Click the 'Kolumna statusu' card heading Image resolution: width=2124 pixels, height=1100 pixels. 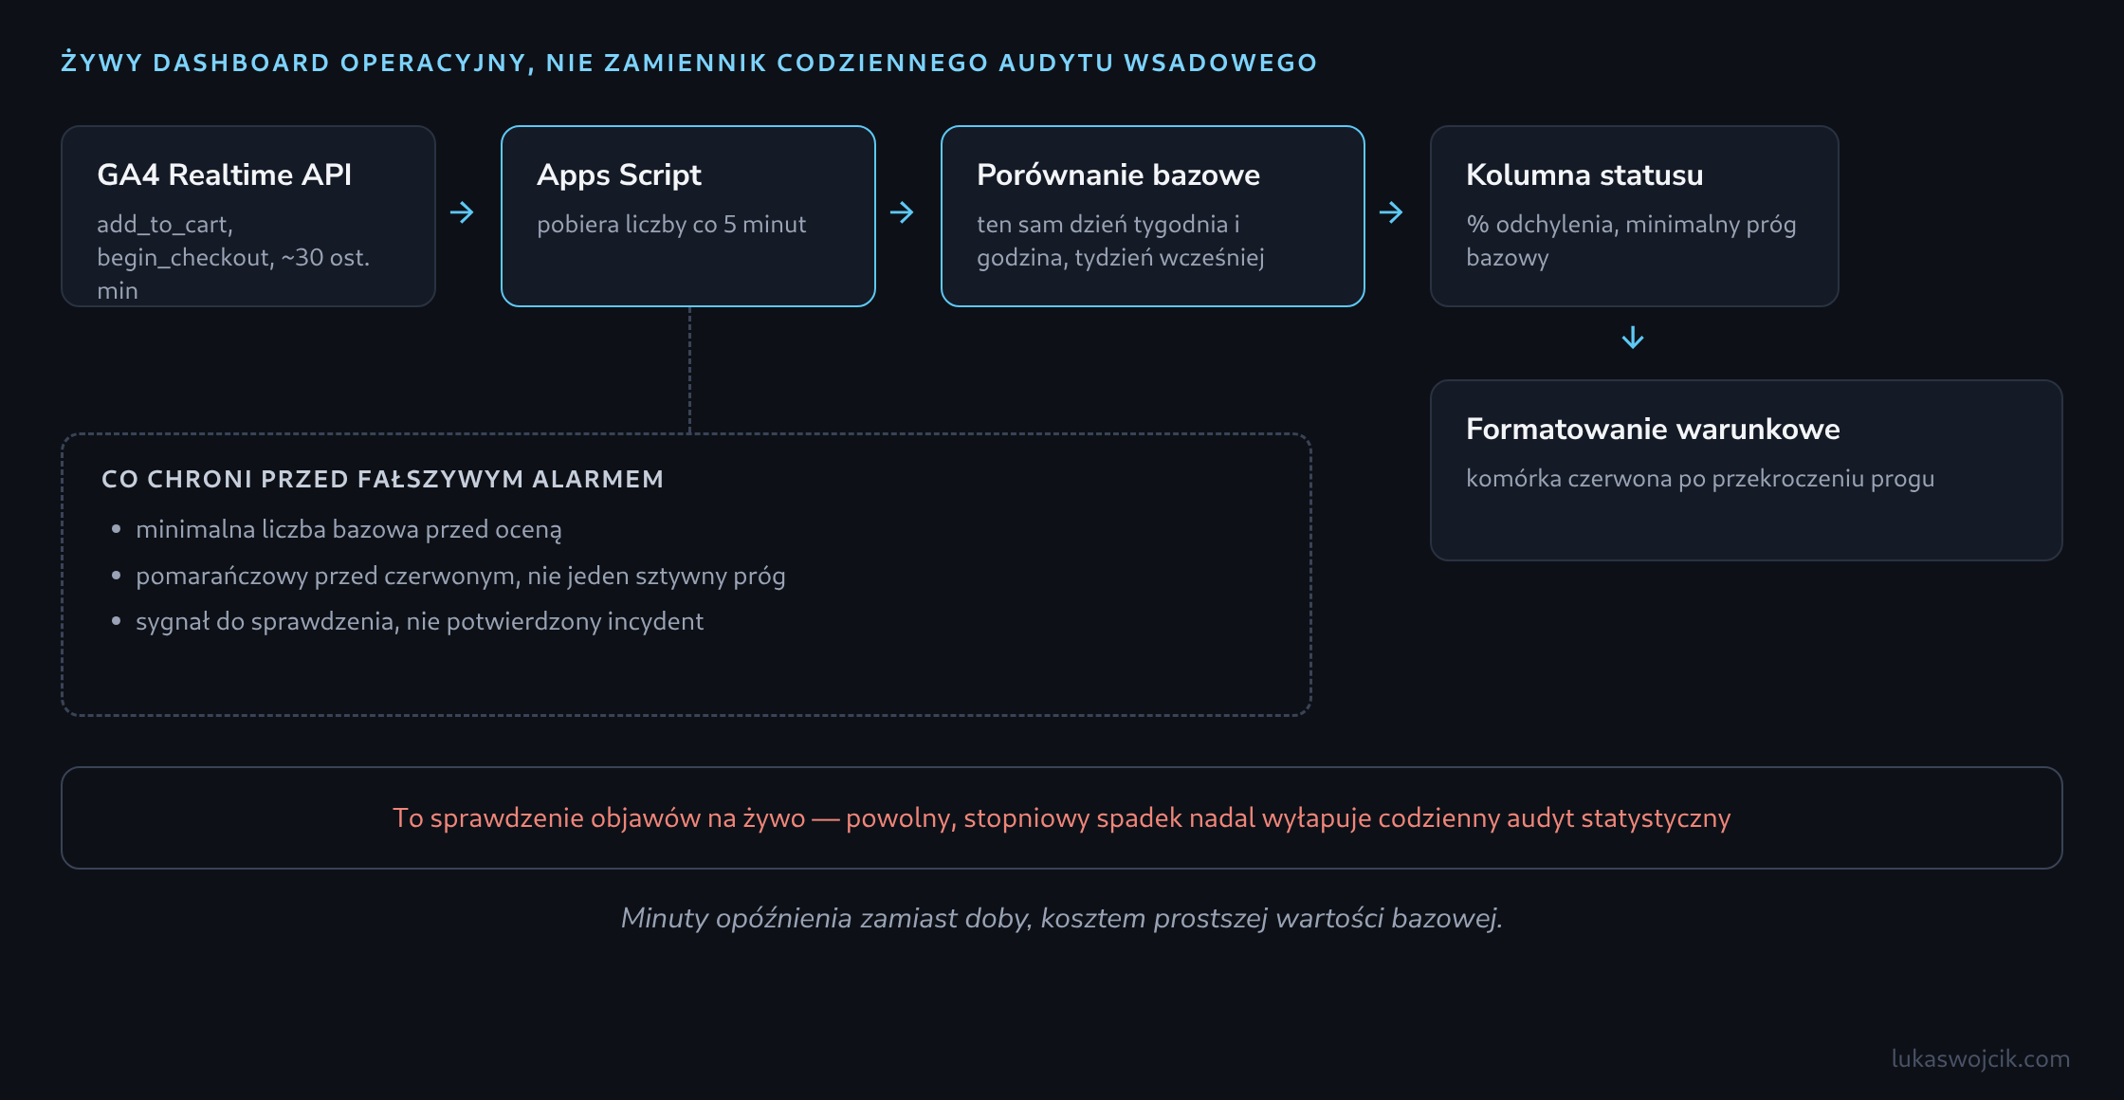[1584, 175]
